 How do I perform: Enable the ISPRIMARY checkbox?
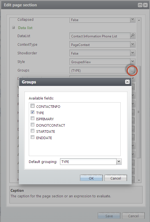click(32, 118)
